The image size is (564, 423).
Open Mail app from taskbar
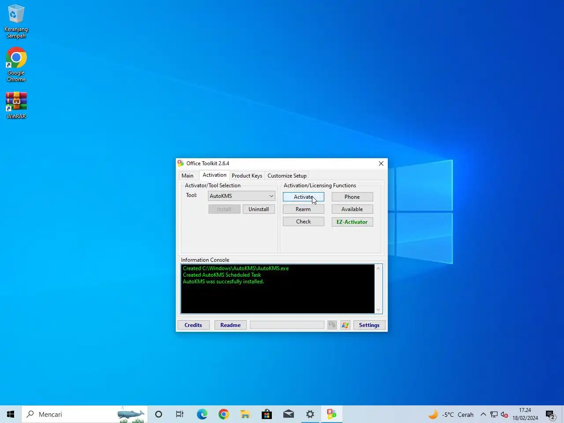point(289,414)
